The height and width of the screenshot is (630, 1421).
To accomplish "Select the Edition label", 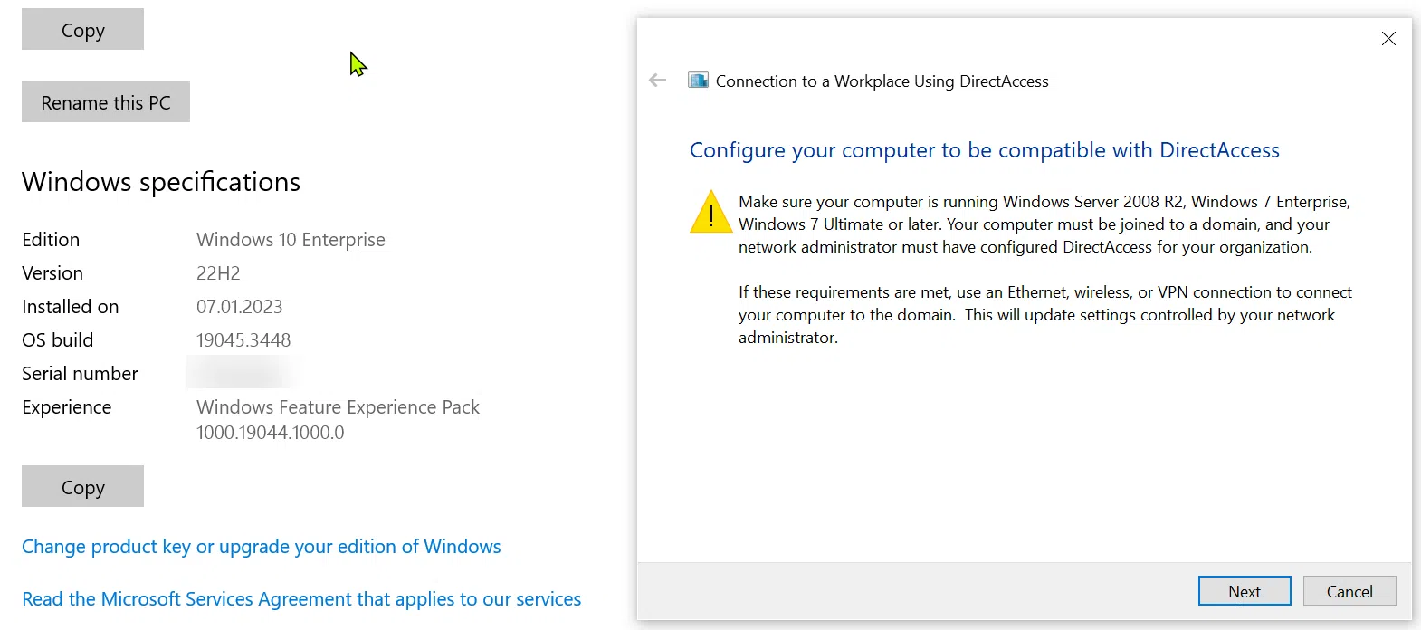I will click(51, 240).
